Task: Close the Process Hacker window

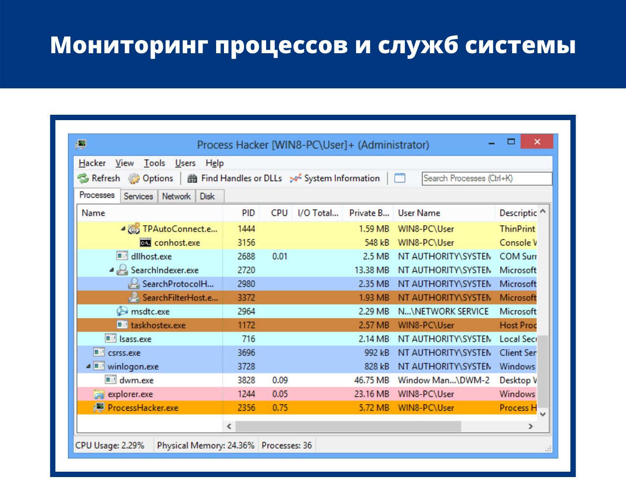Action: (537, 142)
